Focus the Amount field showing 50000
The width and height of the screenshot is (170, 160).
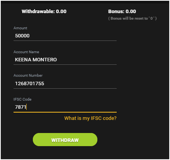pos(65,36)
